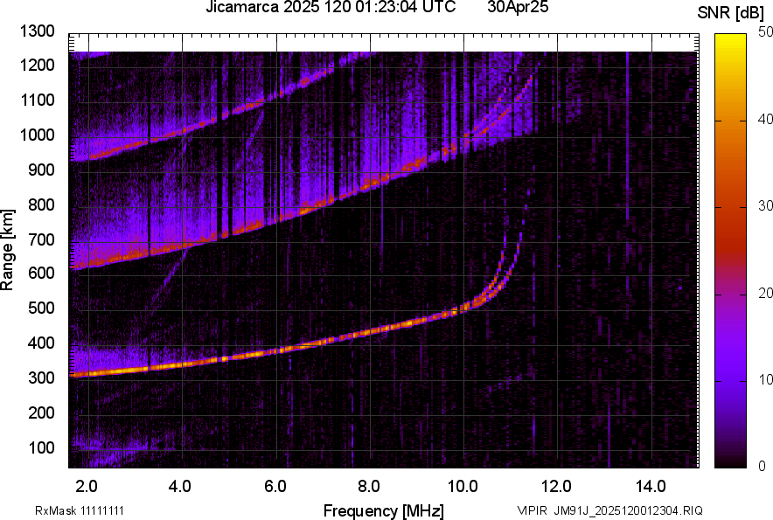Click the range tick label '1300'
This screenshot has height=520, width=773.
(x=37, y=31)
